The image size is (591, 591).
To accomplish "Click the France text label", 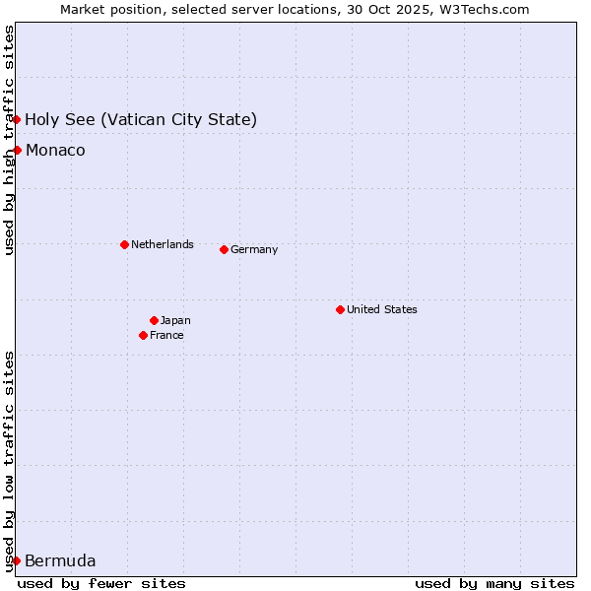I will pyautogui.click(x=166, y=335).
